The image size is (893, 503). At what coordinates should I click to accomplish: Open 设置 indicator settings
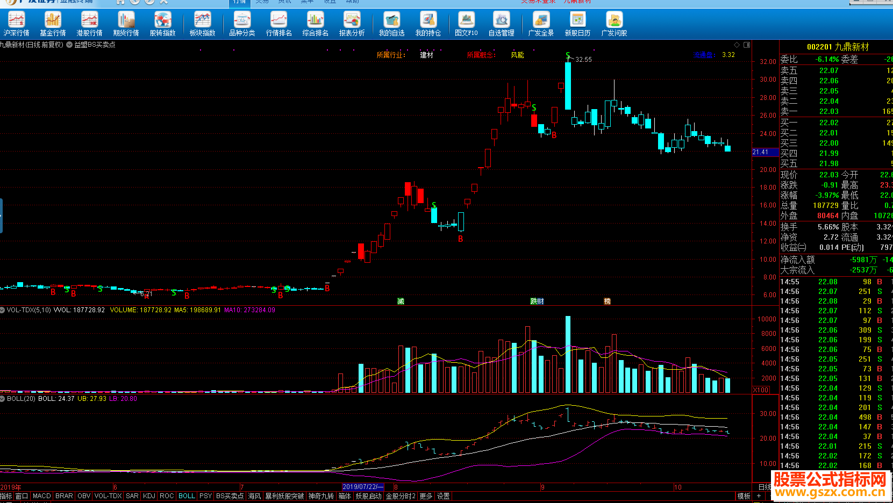(443, 496)
